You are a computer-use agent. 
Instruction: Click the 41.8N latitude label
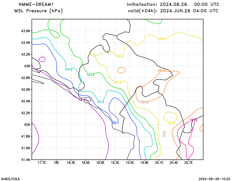point(26,136)
